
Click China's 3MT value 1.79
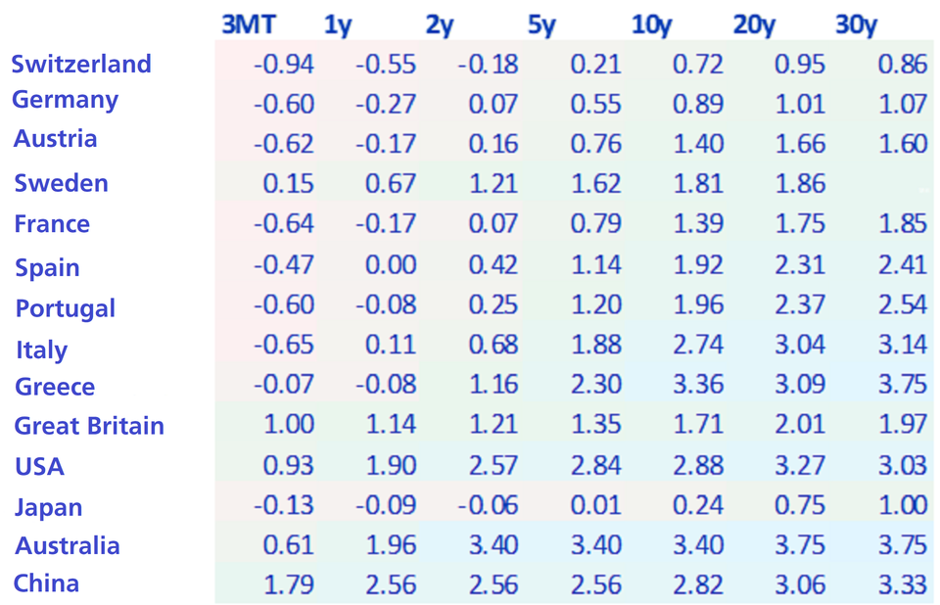click(288, 584)
